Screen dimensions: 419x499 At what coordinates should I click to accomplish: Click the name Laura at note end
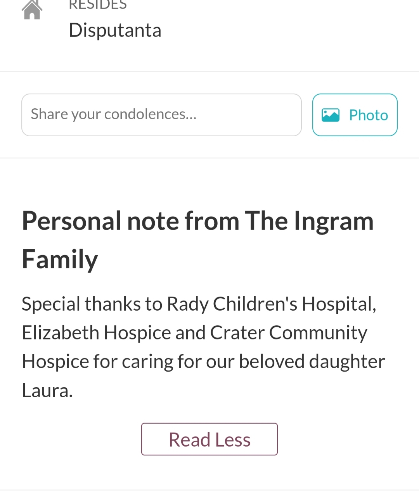click(47, 391)
